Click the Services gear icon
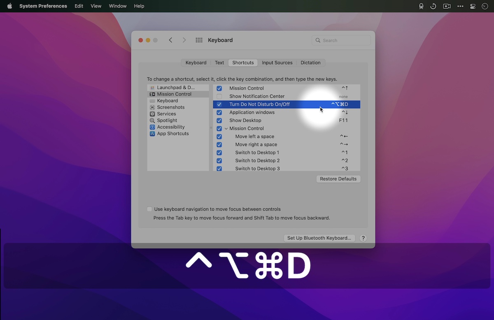 152,114
